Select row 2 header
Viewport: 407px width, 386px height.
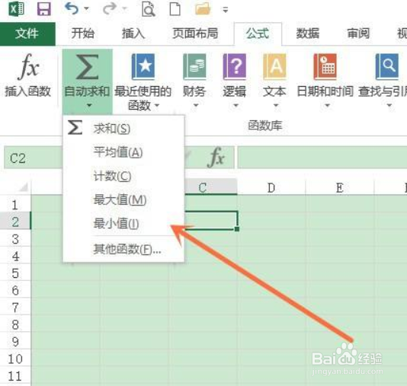15,222
